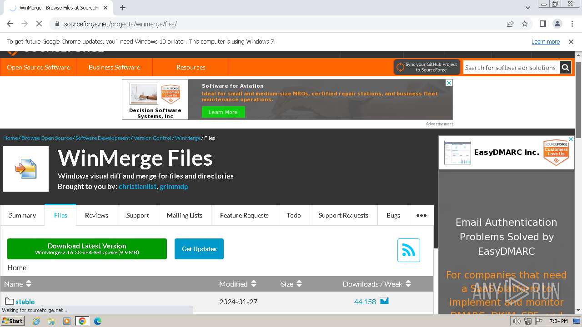582x327 pixels.
Task: Click the 7:34 PM system clock
Action: pyautogui.click(x=559, y=321)
